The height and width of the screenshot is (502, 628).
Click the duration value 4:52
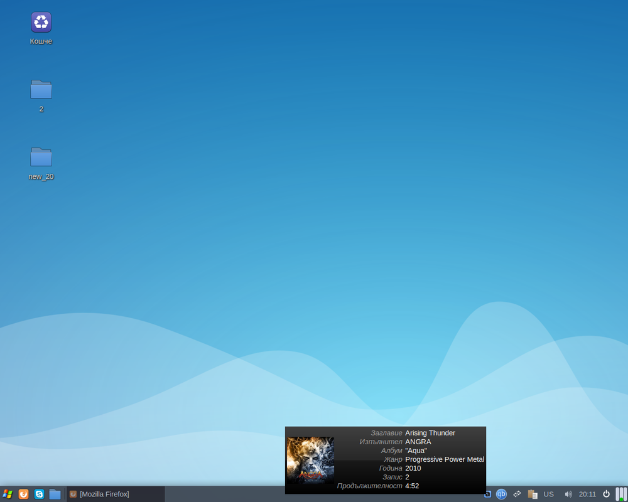tap(412, 486)
